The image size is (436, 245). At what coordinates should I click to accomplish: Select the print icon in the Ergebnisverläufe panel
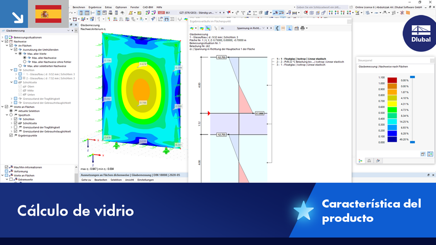(302, 28)
